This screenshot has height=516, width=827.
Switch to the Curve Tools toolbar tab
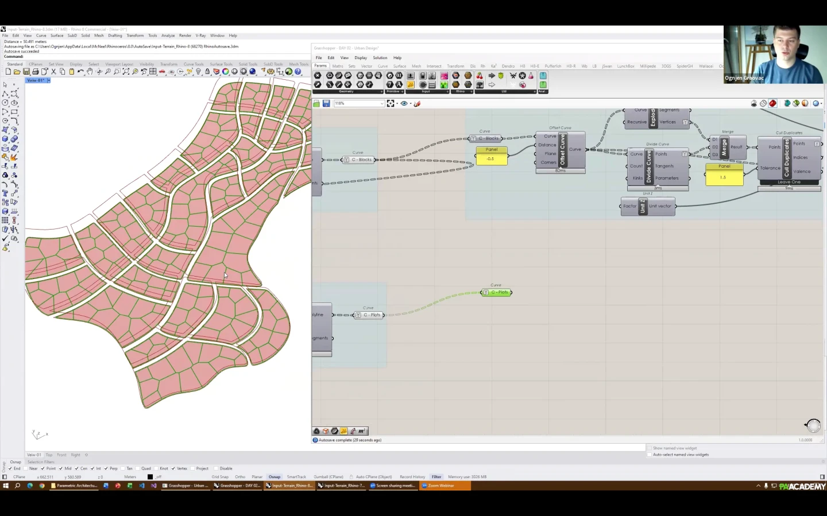coord(194,64)
